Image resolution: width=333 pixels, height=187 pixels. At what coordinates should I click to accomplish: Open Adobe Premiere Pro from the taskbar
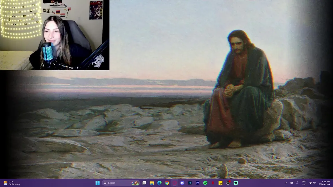[197, 183]
